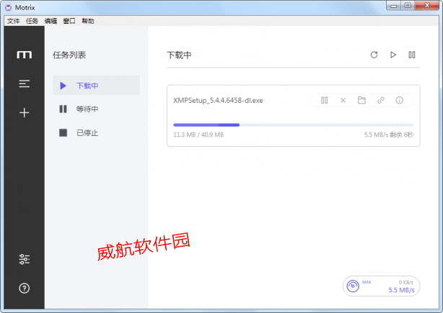443x313 pixels.
Task: Close the Motrix window
Action: click(x=427, y=5)
